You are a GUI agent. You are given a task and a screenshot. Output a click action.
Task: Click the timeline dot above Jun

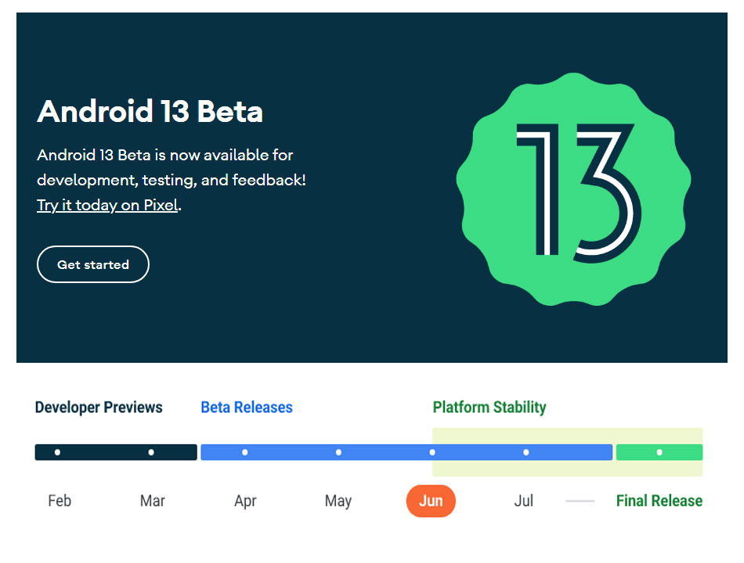(x=432, y=453)
